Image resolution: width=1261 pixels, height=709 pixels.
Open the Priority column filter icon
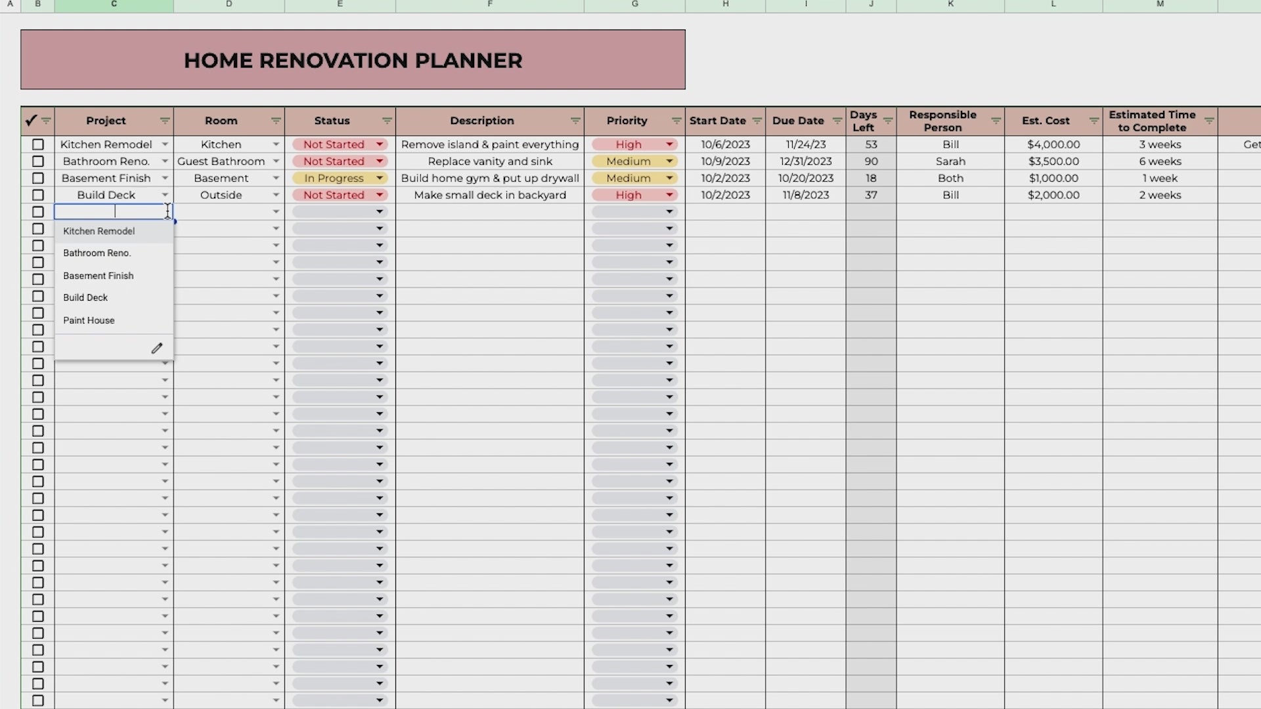(x=676, y=121)
